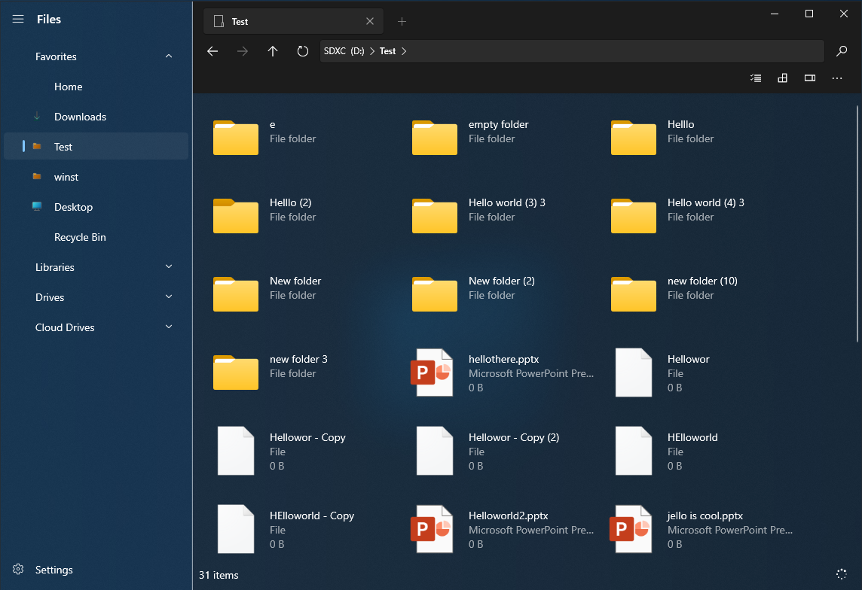Navigate up using the up-arrow icon

[x=272, y=51]
